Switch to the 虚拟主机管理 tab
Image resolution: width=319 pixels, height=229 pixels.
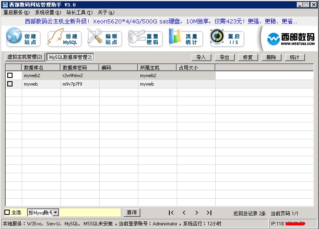point(25,57)
